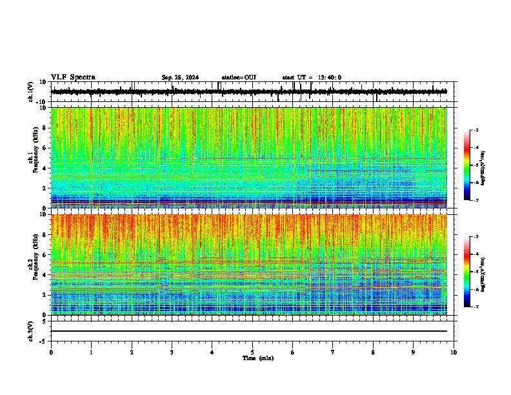Click the time axis tick label "3"

pos(172,352)
